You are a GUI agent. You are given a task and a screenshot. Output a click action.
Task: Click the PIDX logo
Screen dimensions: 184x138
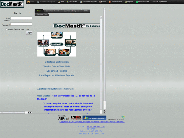click(76, 117)
